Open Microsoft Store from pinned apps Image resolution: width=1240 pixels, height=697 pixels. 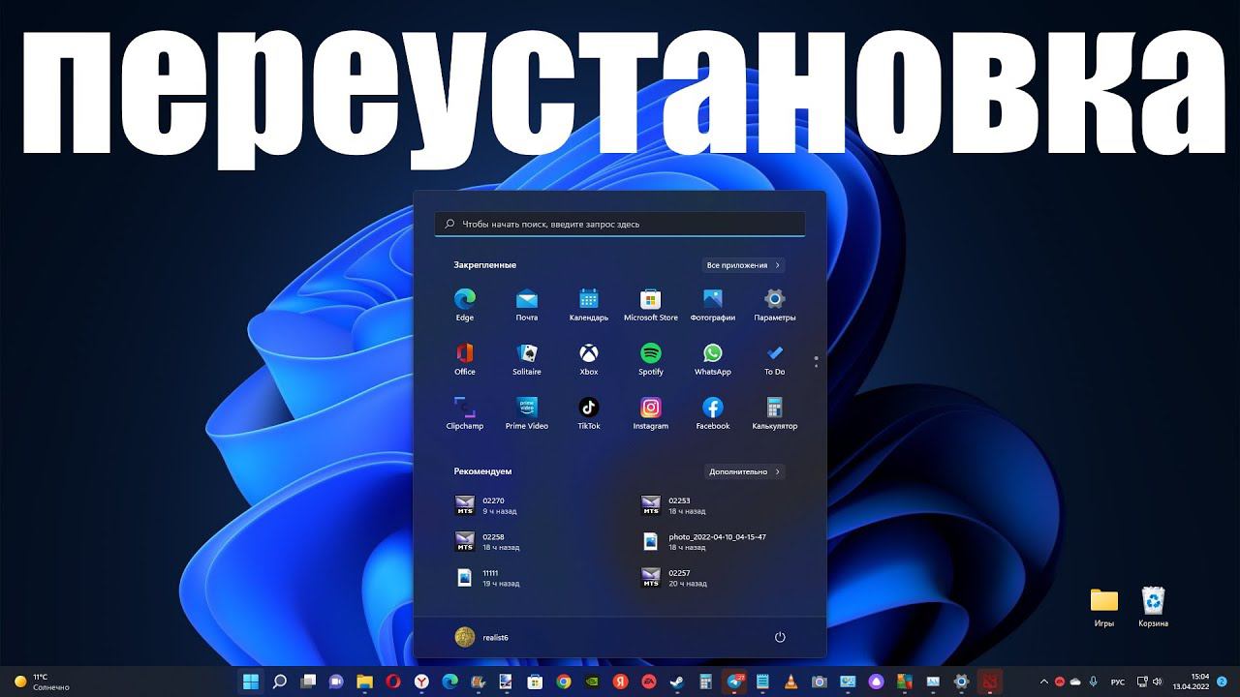[651, 304]
